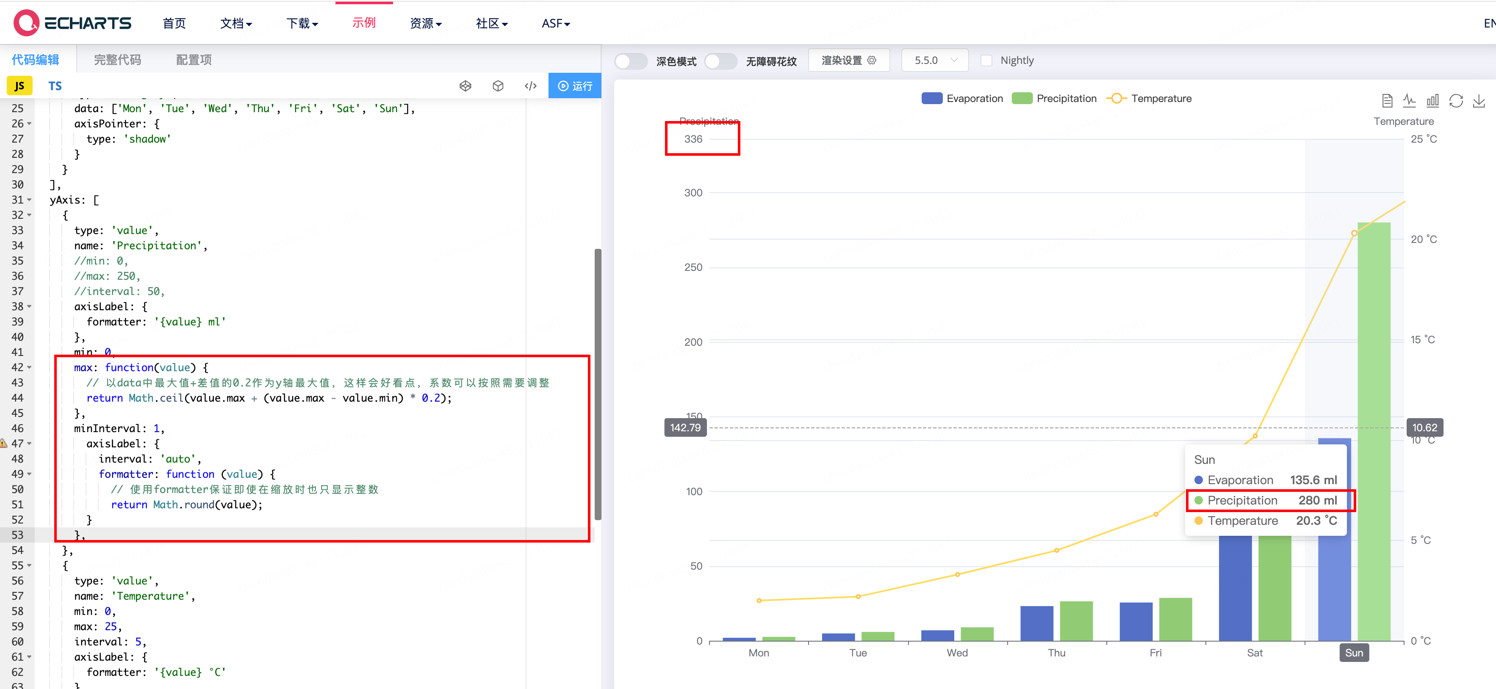Click the code embed brackets icon
Image resolution: width=1496 pixels, height=689 pixels.
(x=530, y=86)
